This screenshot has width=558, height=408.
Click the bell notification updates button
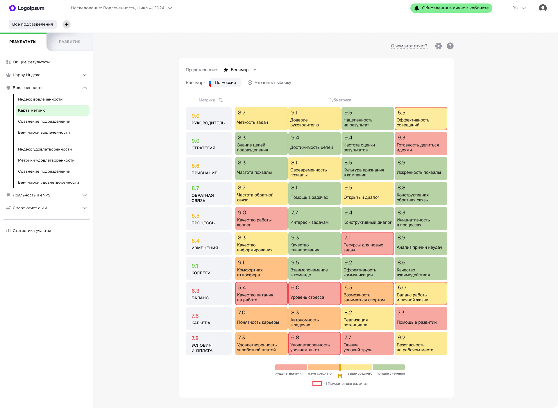pos(451,8)
